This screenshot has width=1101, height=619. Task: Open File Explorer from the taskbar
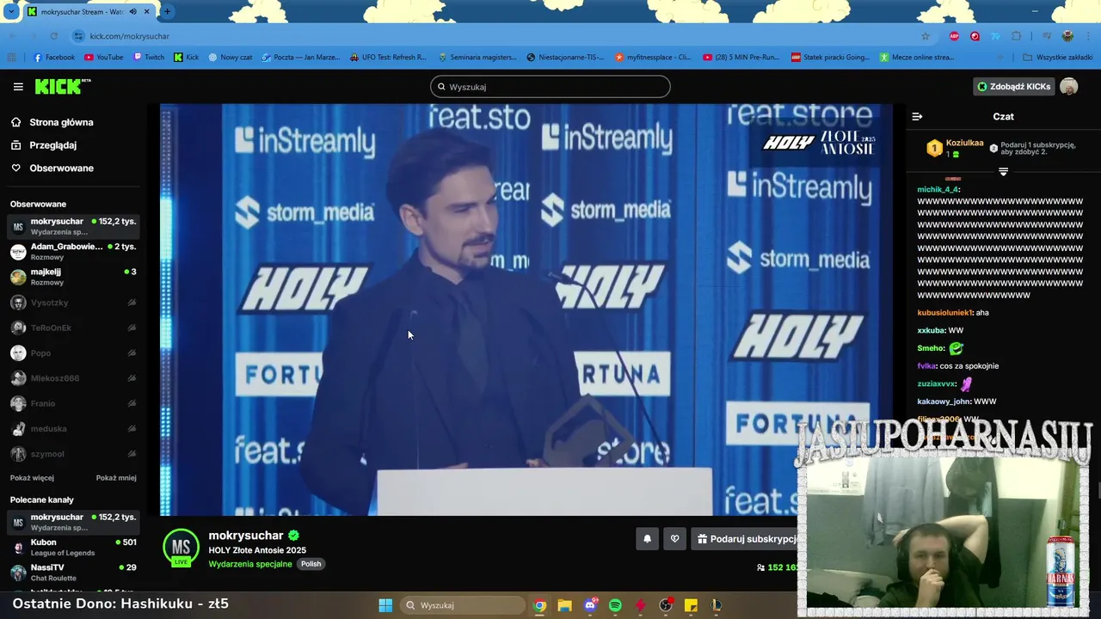pyautogui.click(x=564, y=605)
